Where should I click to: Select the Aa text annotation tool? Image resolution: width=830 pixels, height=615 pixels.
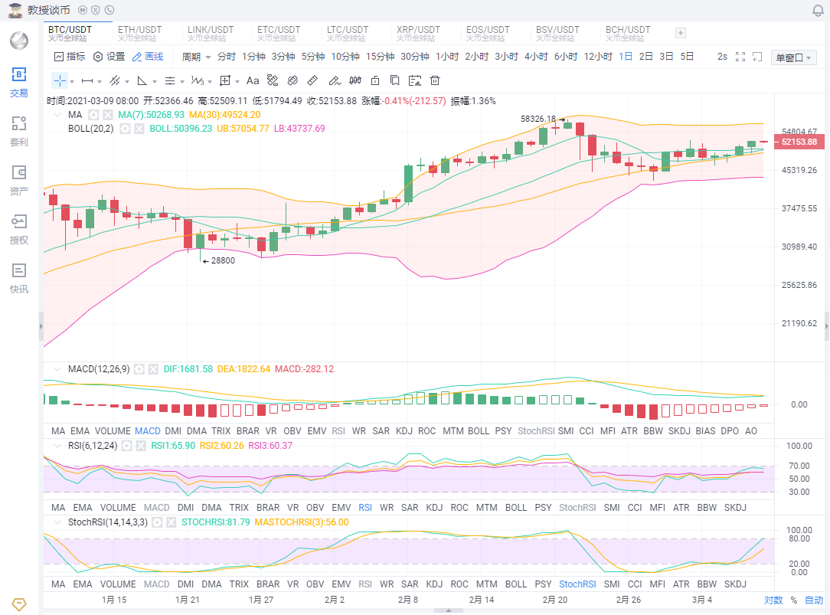(253, 81)
